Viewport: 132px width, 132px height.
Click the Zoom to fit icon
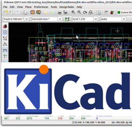coord(91,12)
